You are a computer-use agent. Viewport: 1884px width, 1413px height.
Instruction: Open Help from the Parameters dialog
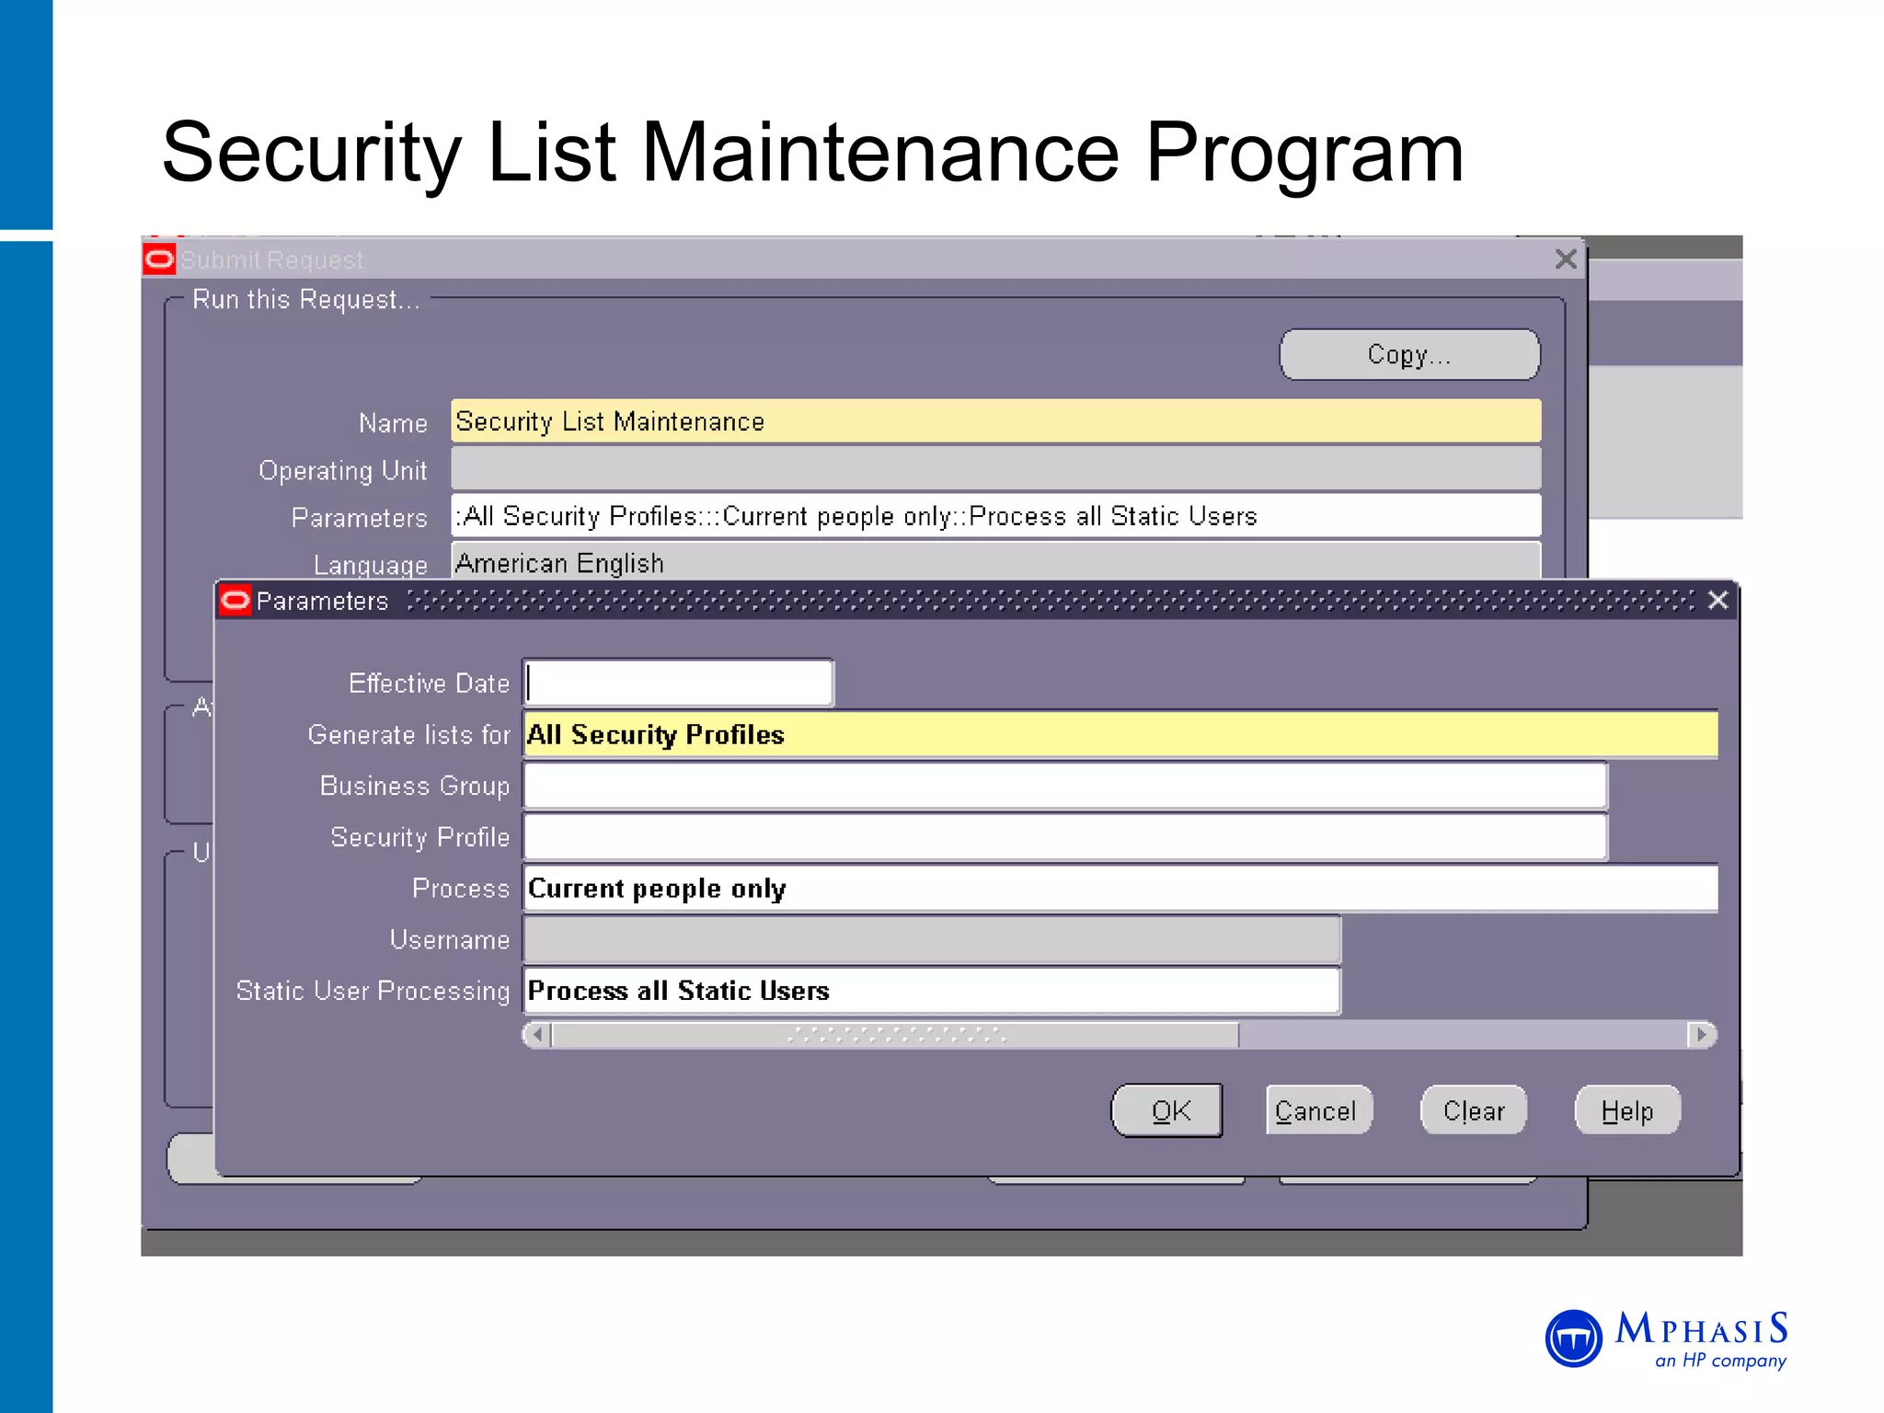pos(1627,1110)
